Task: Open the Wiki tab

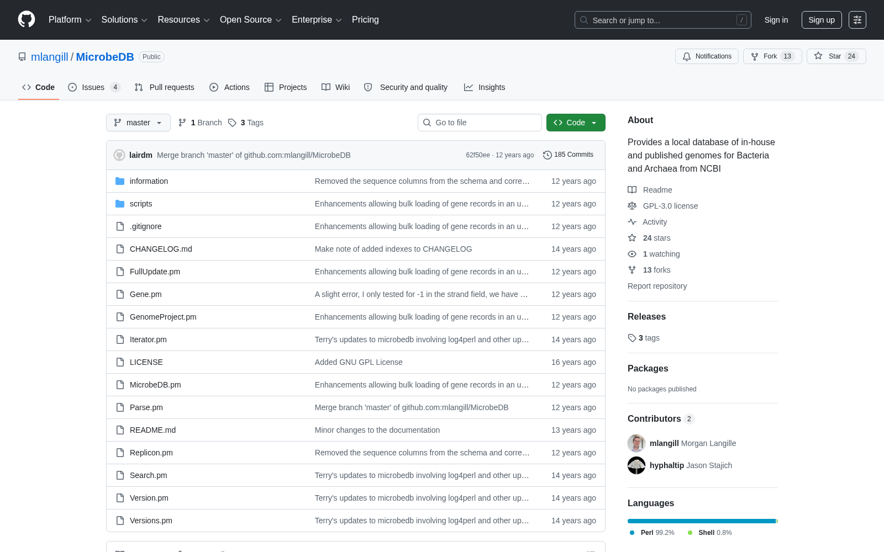Action: point(336,87)
